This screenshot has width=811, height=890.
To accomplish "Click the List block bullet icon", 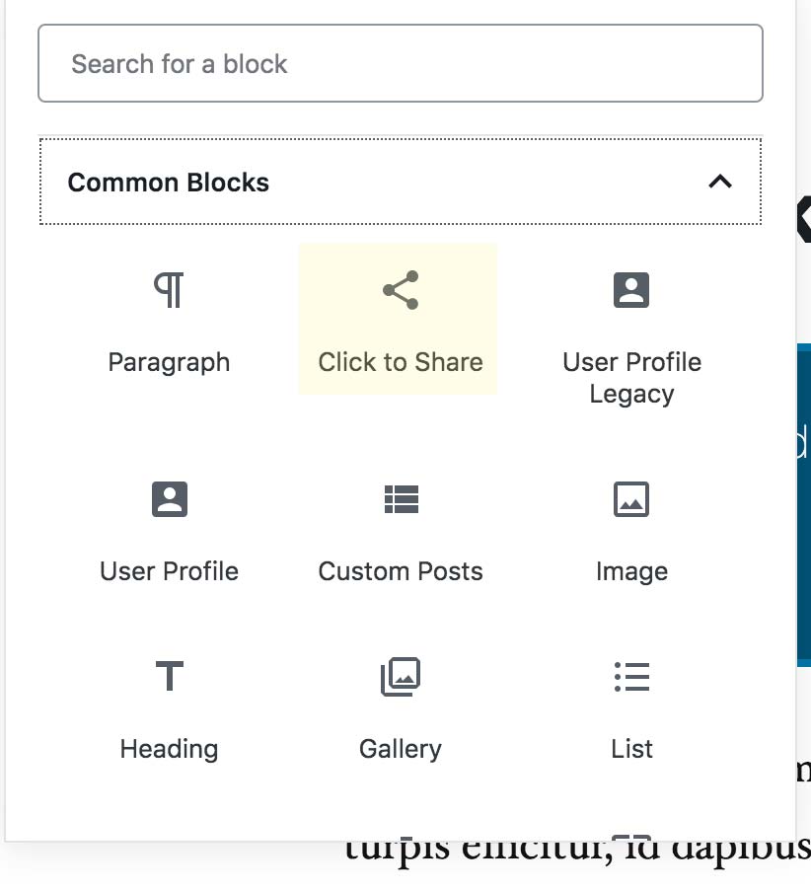I will point(631,677).
